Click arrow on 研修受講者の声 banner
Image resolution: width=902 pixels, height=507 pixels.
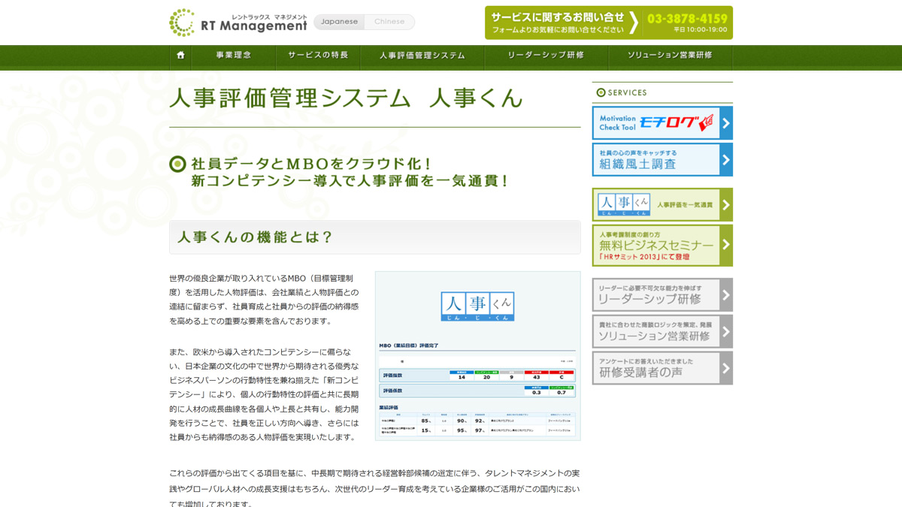click(x=725, y=368)
